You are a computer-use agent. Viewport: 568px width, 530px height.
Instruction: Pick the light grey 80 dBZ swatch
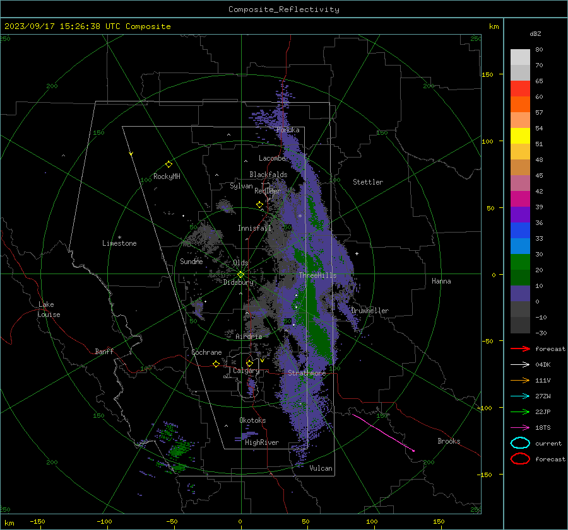(520, 57)
